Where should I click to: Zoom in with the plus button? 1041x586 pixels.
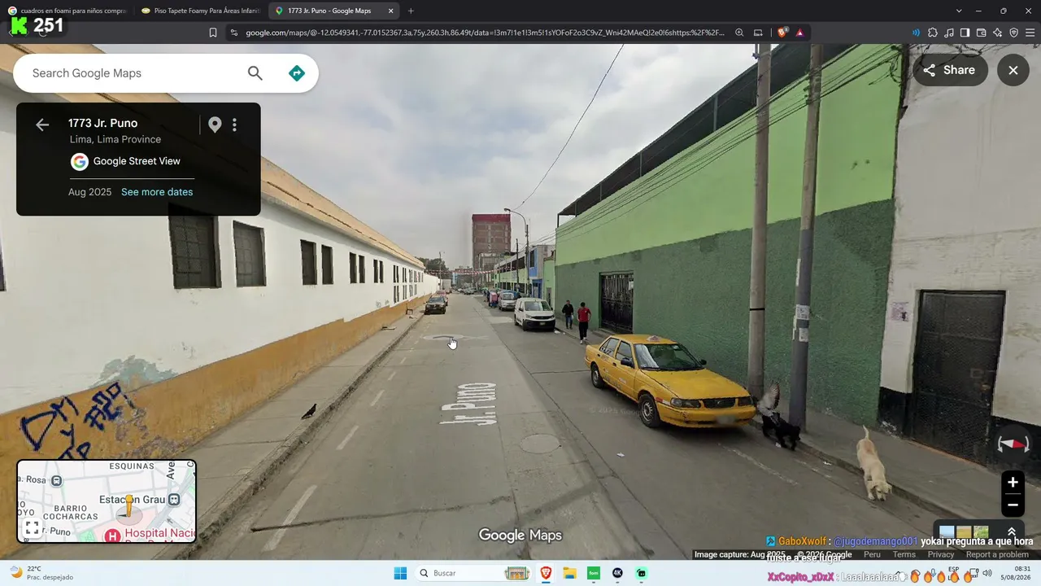pyautogui.click(x=1013, y=482)
